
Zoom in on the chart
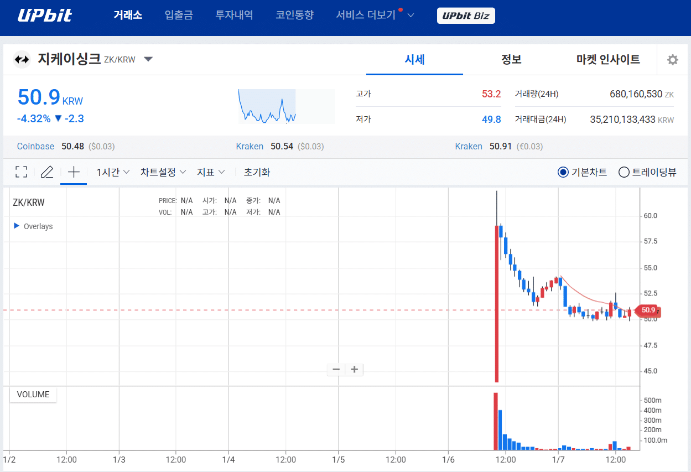354,369
